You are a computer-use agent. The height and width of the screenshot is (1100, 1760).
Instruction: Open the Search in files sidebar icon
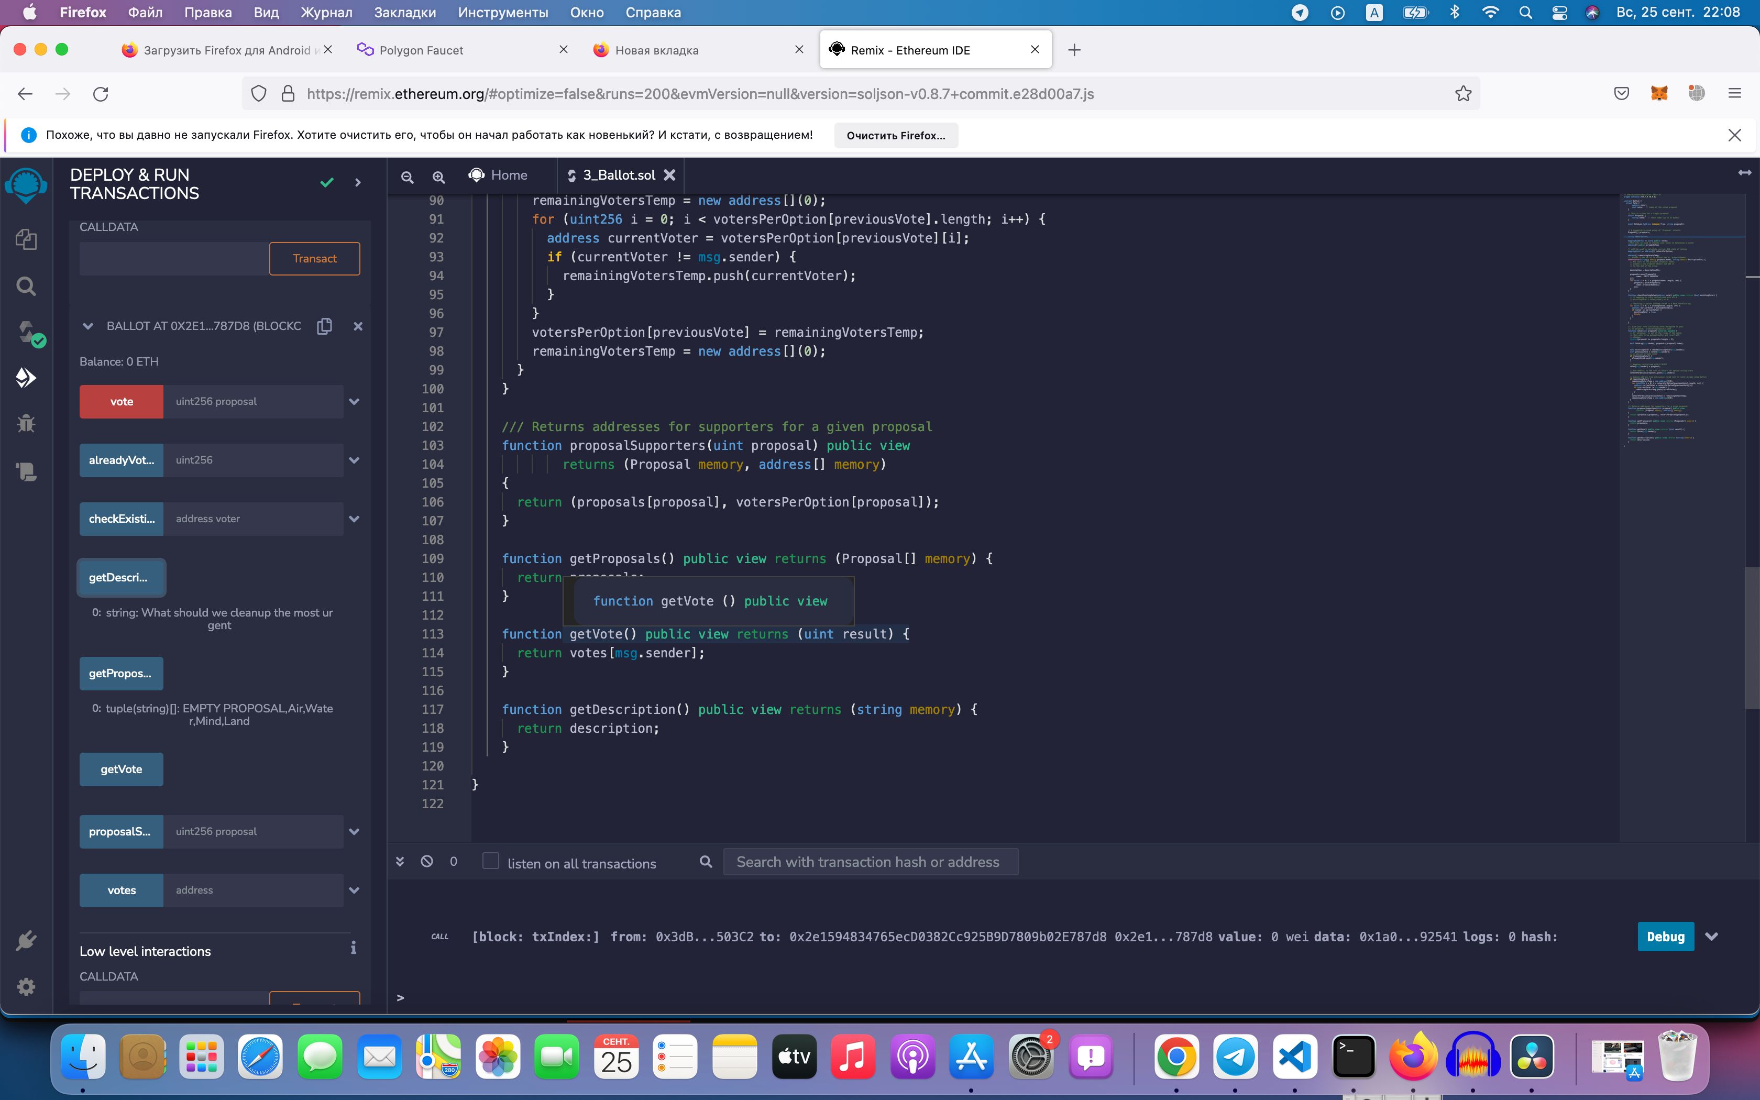pyautogui.click(x=26, y=286)
